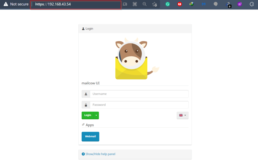The width and height of the screenshot is (258, 168).
Task: Click the link icon next to Apps
Action: click(x=83, y=125)
